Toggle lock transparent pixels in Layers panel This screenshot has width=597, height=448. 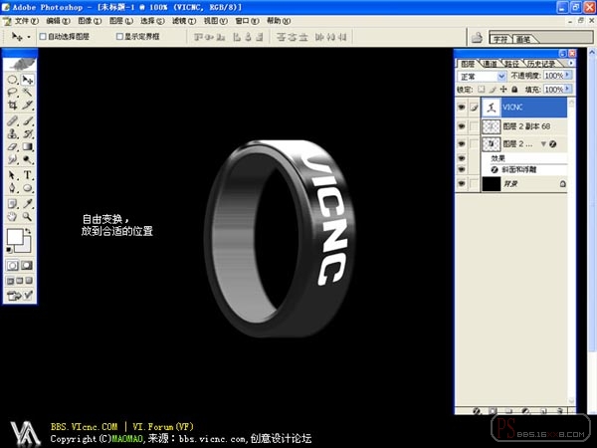482,90
